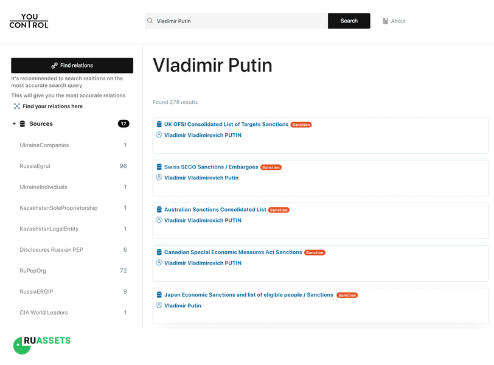
Task: Click the Sanction badge on Swiss SECO card
Action: [x=270, y=167]
